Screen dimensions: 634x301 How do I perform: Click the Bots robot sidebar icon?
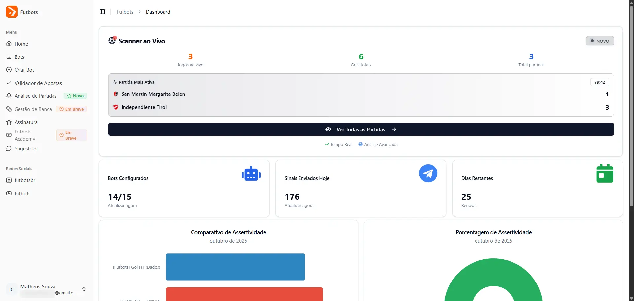[9, 57]
